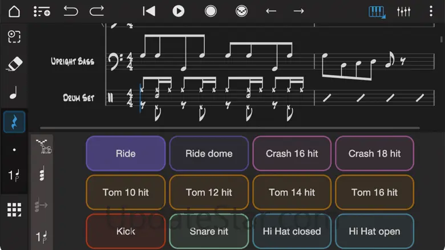Start playback with the play button
Image resolution: width=445 pixels, height=250 pixels.
pyautogui.click(x=179, y=11)
